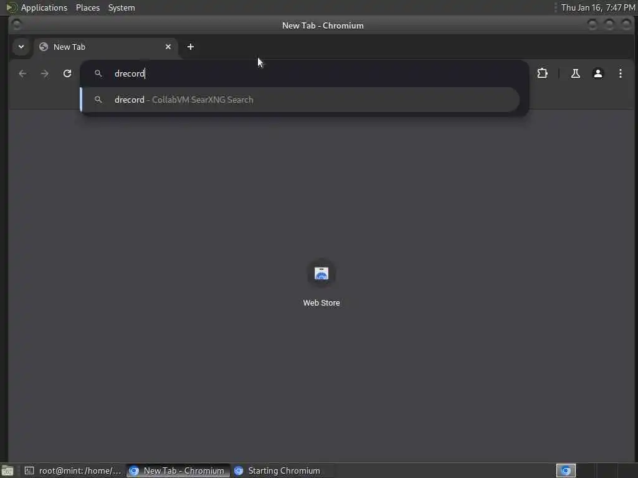Viewport: 638px width, 478px height.
Task: Open the Applications menu
Action: tap(37, 7)
